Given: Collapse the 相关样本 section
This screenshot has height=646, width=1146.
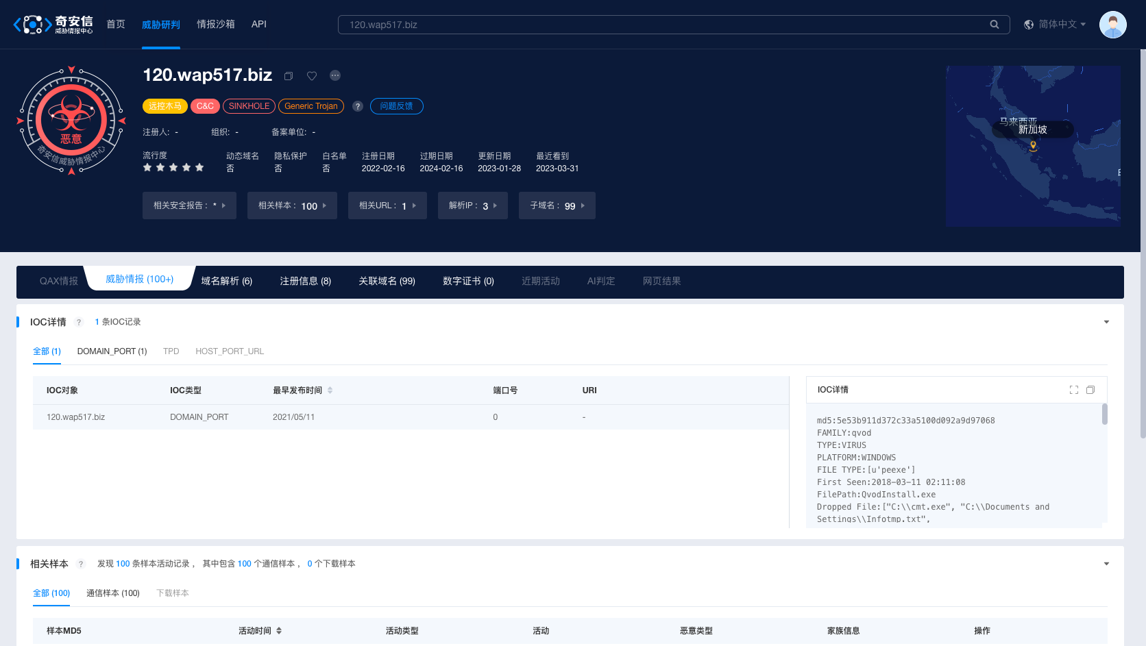Looking at the screenshot, I should 1106,564.
